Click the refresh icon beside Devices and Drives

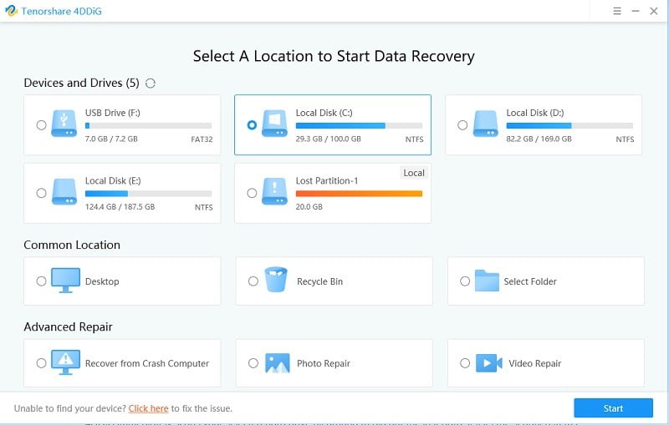click(151, 83)
